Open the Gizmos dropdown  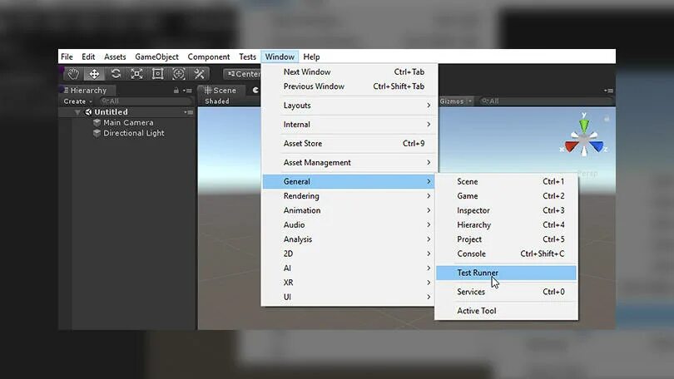(456, 101)
